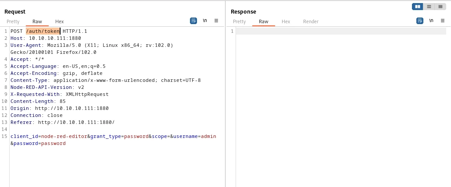
Task: Open the Response Hex tab
Action: coord(286,21)
